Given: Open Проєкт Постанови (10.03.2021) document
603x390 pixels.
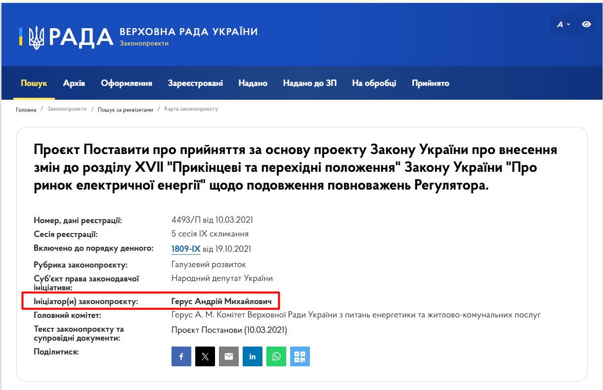Looking at the screenshot, I should [x=229, y=329].
